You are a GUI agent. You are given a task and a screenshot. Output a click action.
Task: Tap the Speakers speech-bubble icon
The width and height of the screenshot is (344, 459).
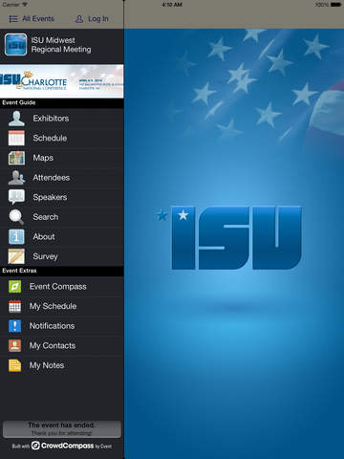click(16, 197)
